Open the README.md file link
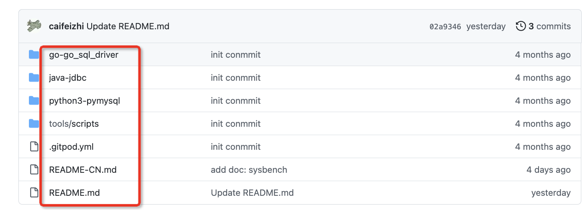This screenshot has height=210, width=588. coord(74,193)
